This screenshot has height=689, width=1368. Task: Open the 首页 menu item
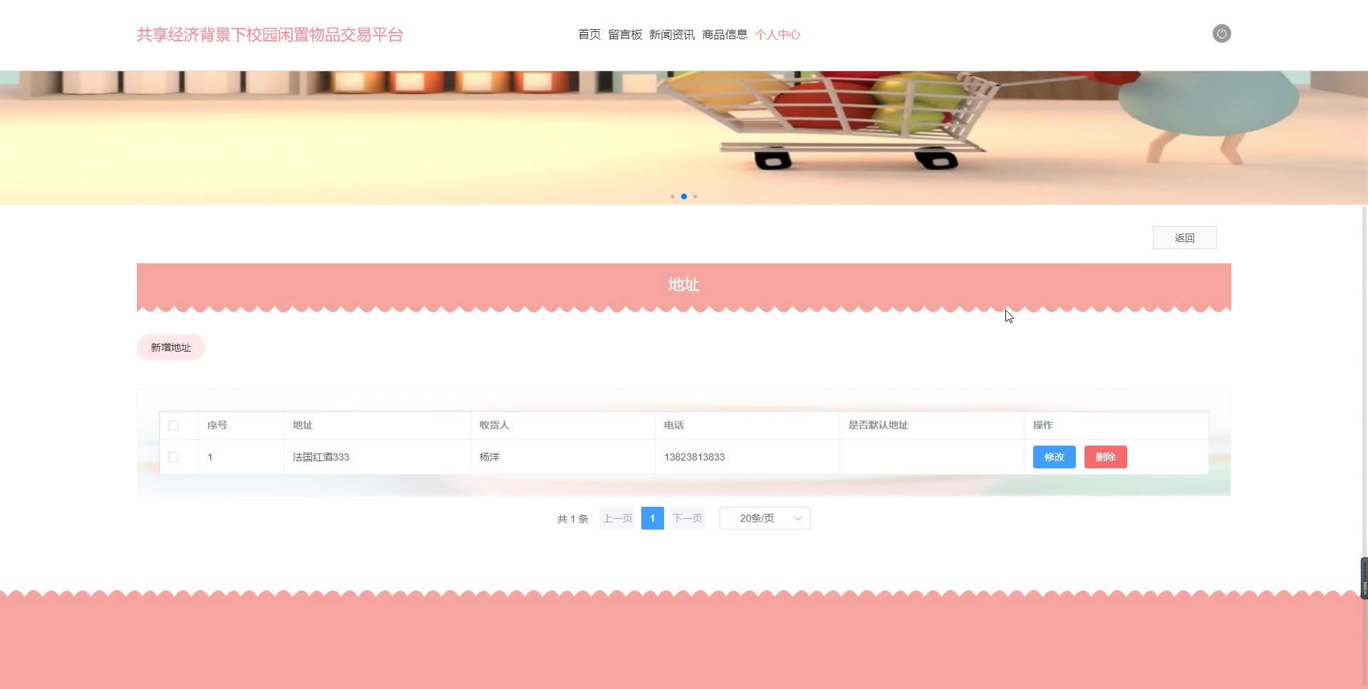[589, 34]
